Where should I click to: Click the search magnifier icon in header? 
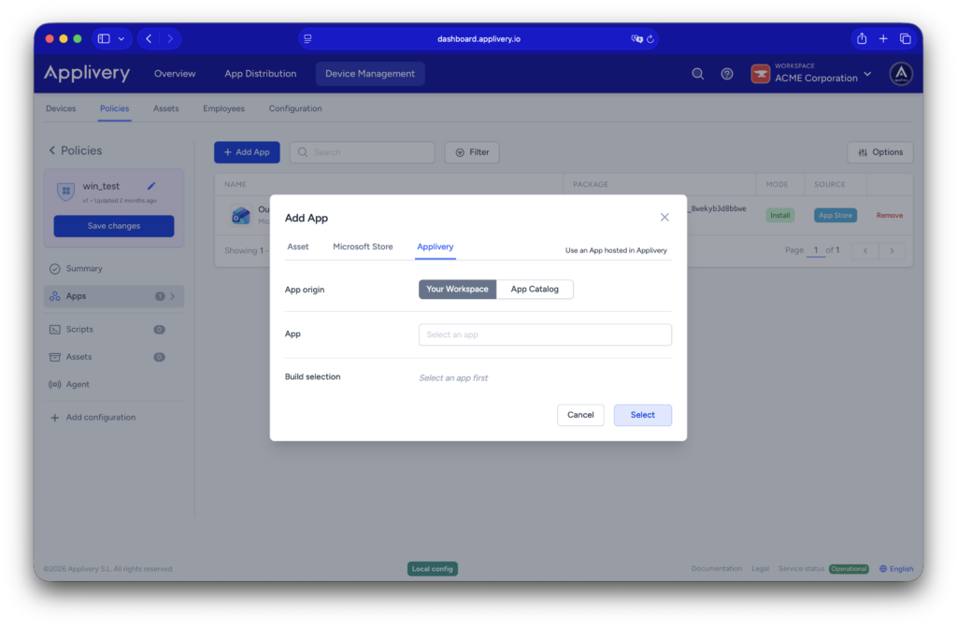pyautogui.click(x=697, y=74)
